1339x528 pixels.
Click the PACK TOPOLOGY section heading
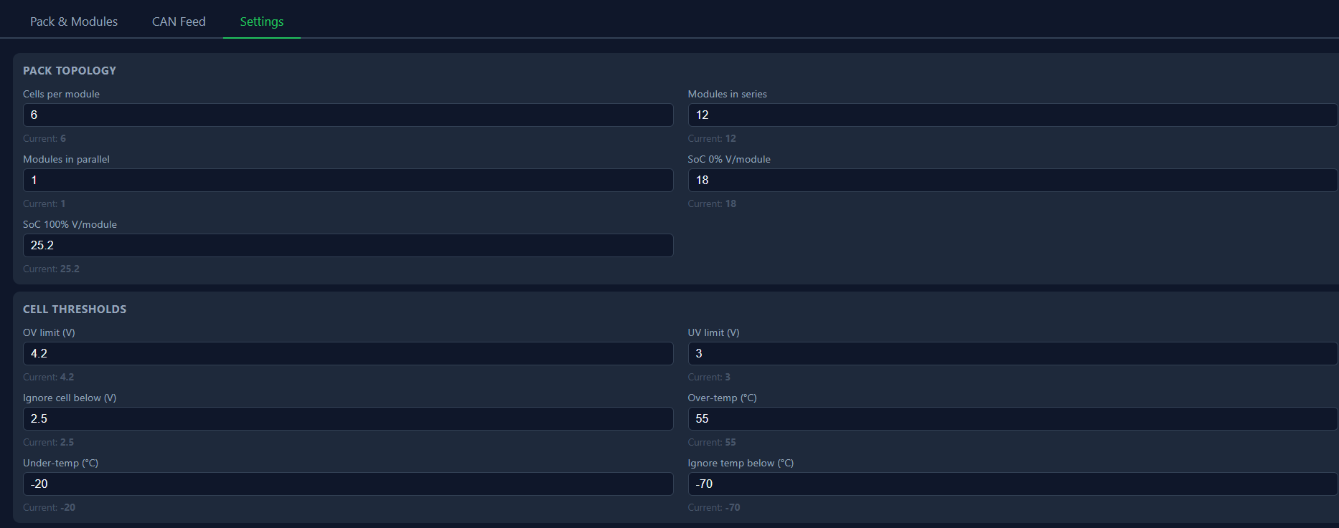pos(70,70)
